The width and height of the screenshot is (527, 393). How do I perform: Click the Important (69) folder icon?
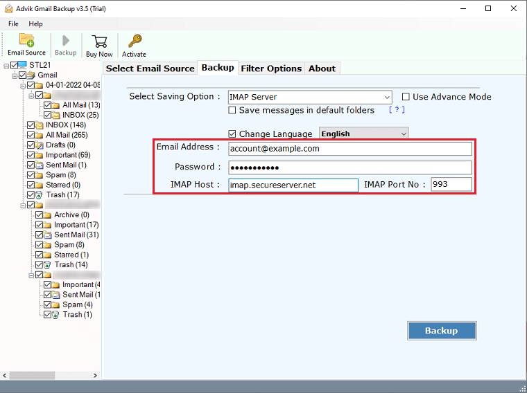point(40,155)
